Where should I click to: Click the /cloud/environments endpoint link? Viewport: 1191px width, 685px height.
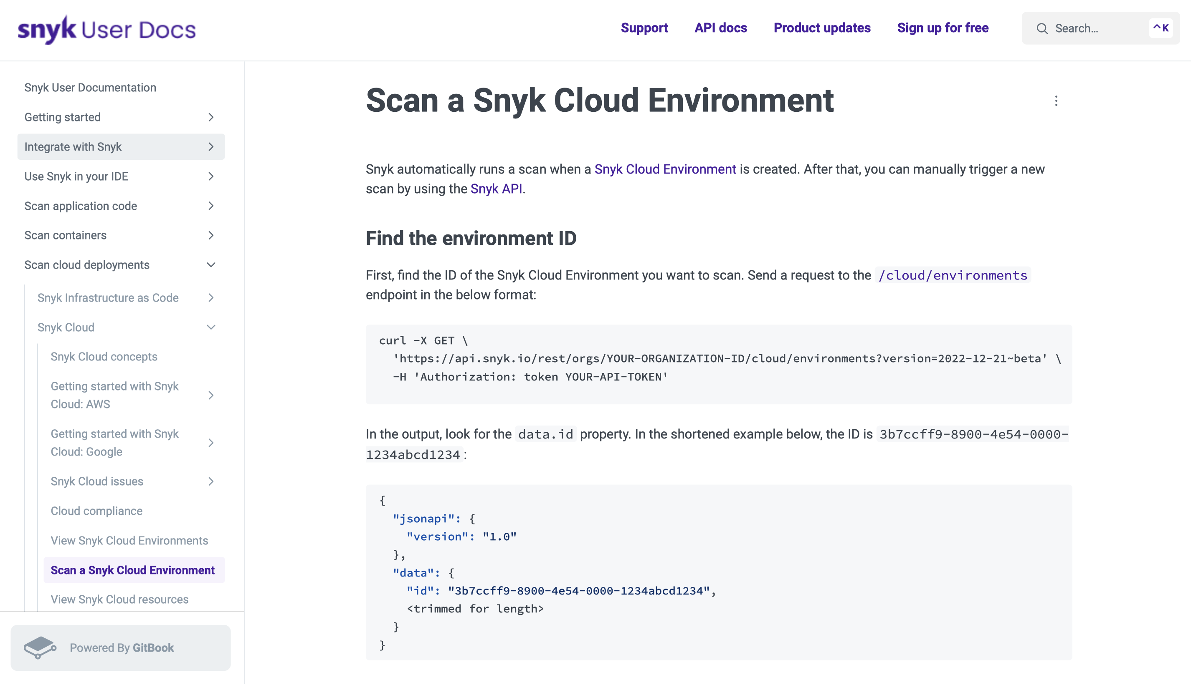953,275
